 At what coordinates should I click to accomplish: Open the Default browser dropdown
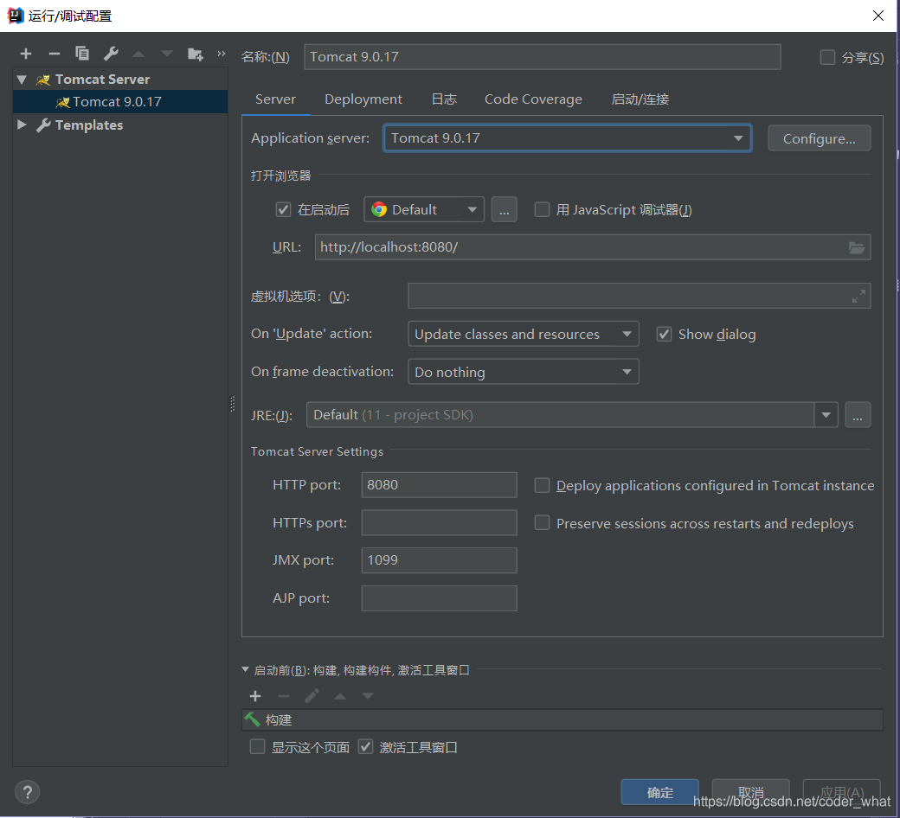coord(424,209)
